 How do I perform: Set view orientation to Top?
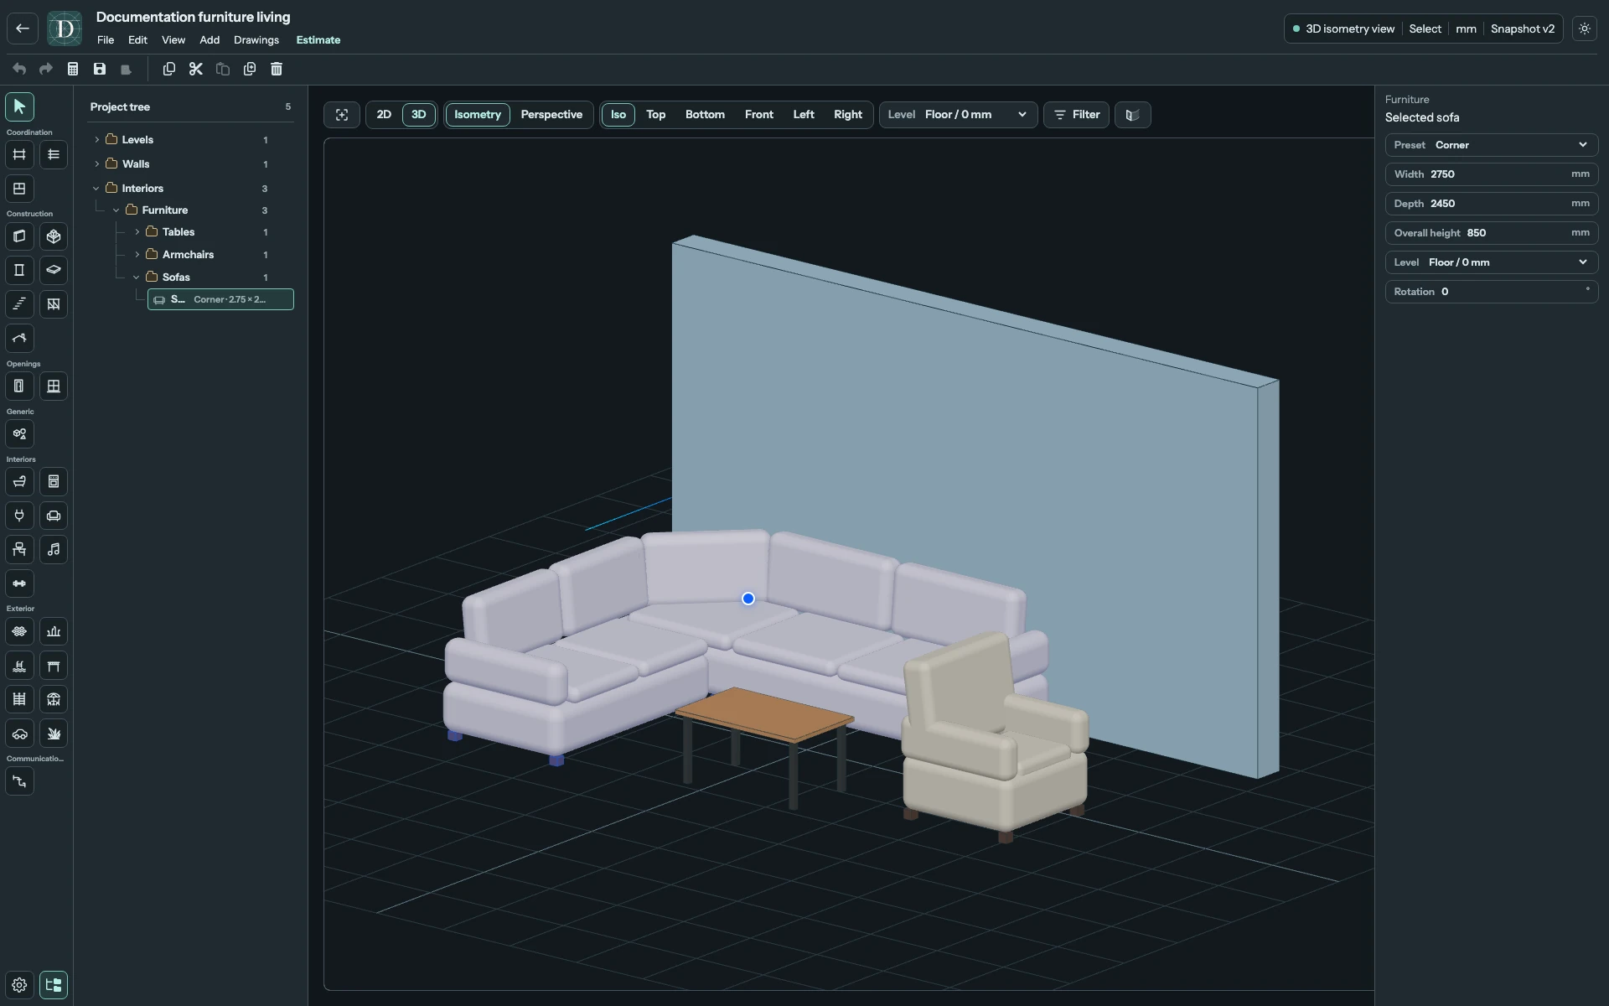[655, 115]
